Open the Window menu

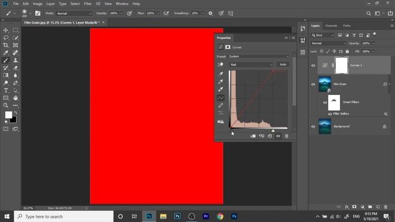tap(122, 4)
